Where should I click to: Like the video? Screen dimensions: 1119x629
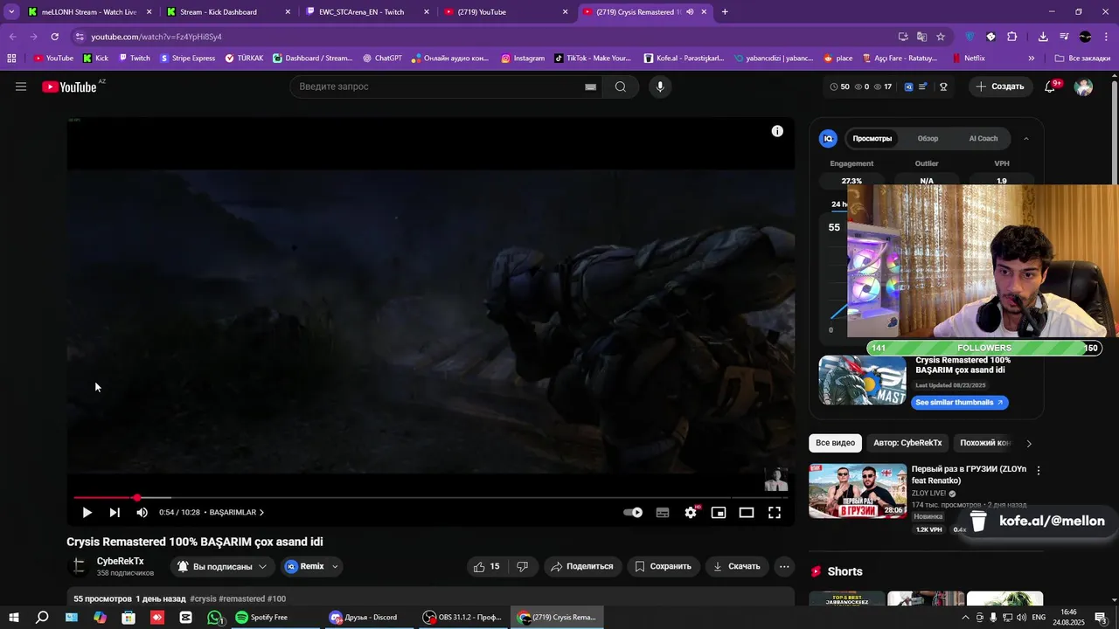[x=486, y=566]
